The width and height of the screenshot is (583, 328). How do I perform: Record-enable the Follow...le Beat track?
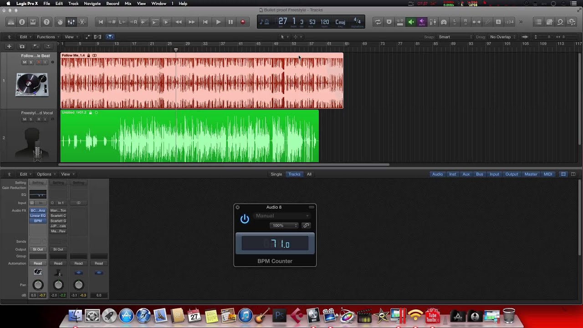pyautogui.click(x=39, y=62)
